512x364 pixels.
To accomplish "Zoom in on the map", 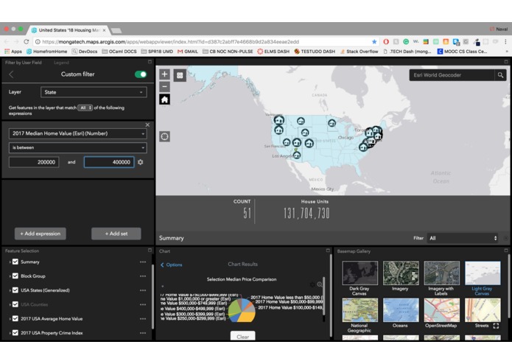I will click(164, 74).
